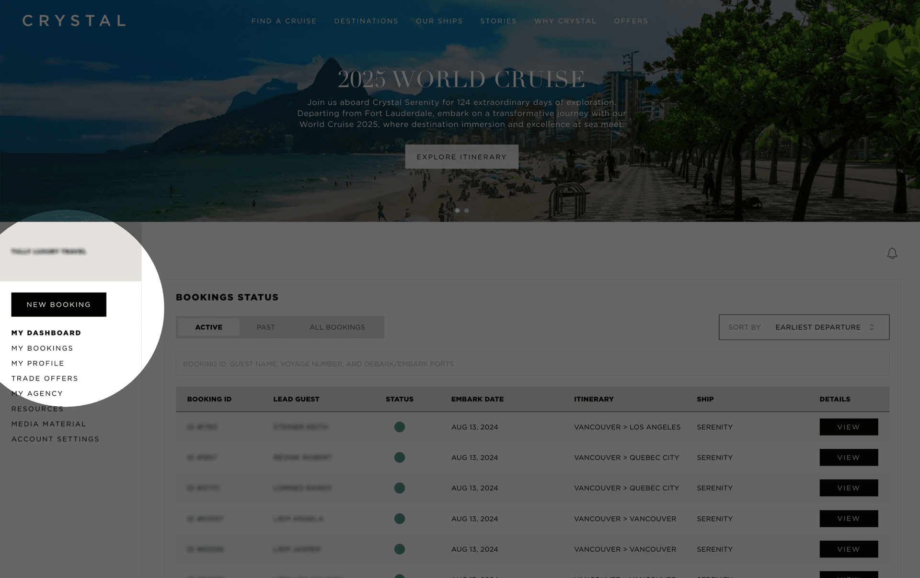Open Resources in sidebar

pyautogui.click(x=37, y=409)
